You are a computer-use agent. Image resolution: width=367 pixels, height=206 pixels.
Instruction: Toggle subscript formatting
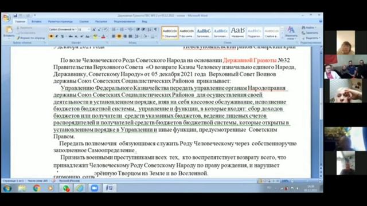(x=76, y=37)
